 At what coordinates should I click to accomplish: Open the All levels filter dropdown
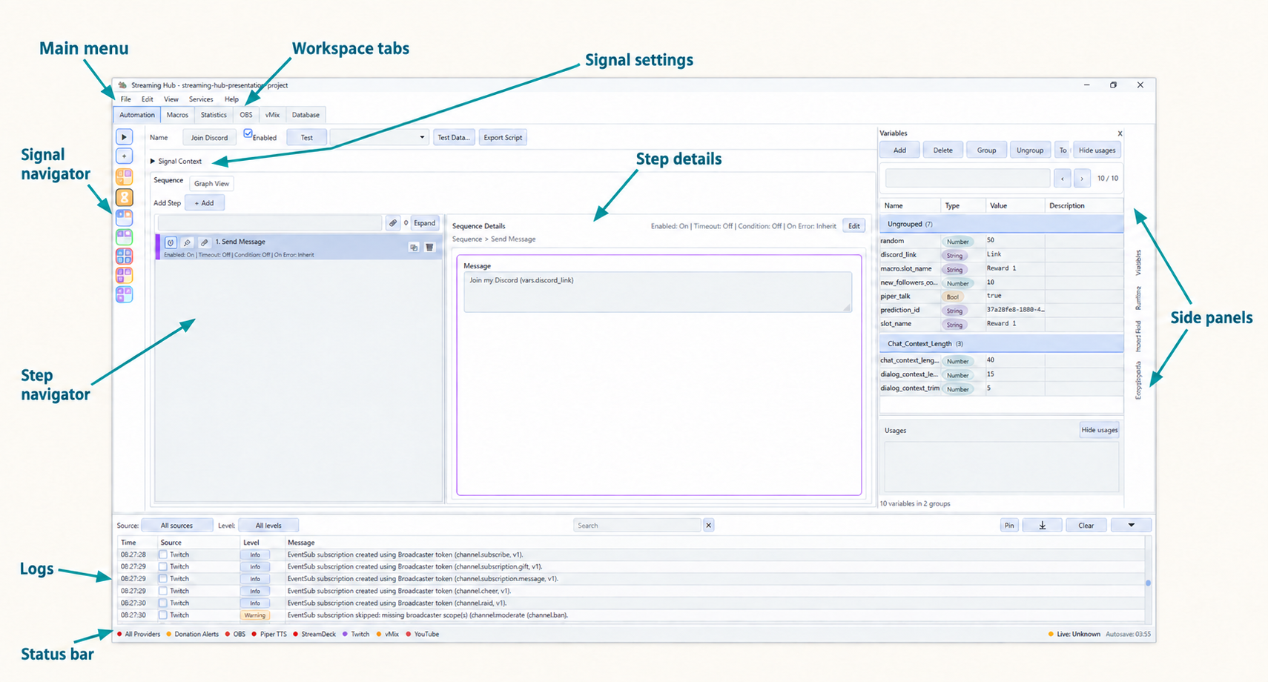click(268, 526)
